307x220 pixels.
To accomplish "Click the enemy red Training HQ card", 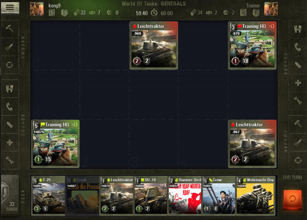I will coord(252,46).
